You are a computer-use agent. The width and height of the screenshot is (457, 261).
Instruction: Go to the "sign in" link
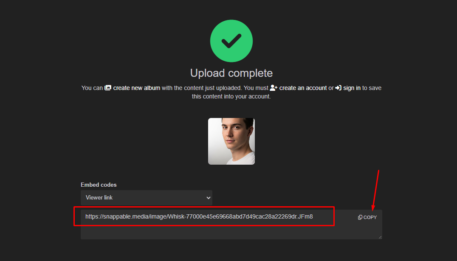pyautogui.click(x=352, y=88)
